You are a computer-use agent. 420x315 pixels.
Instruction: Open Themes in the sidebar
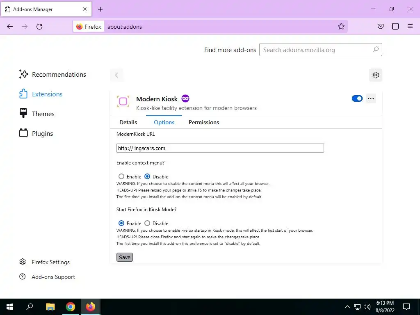[x=37, y=114]
